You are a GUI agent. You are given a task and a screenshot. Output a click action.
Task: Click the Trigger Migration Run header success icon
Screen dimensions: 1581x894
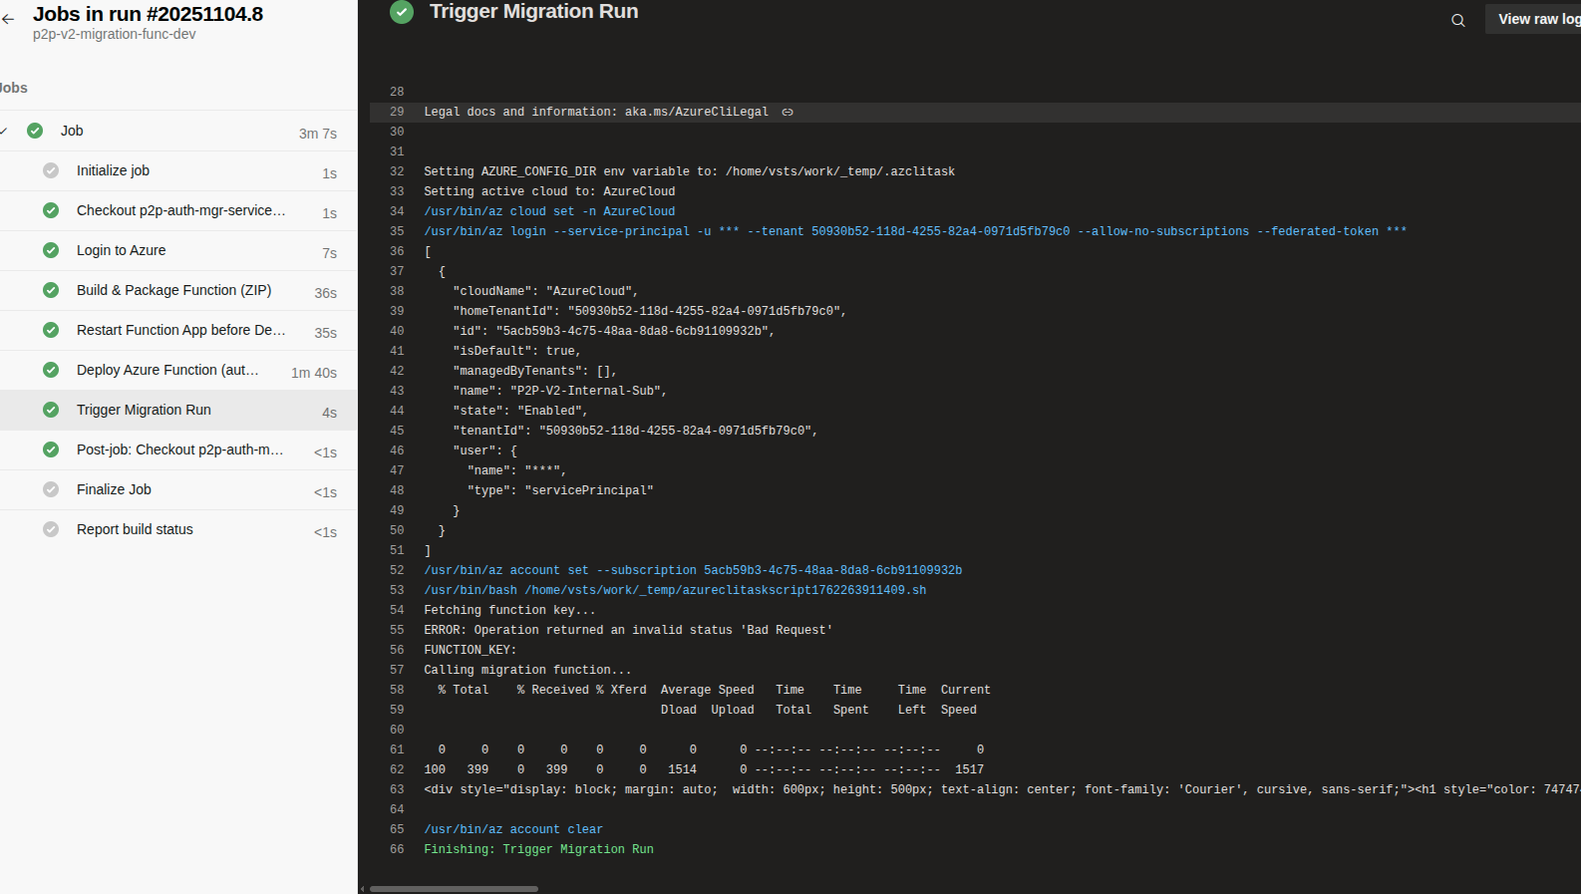402,12
